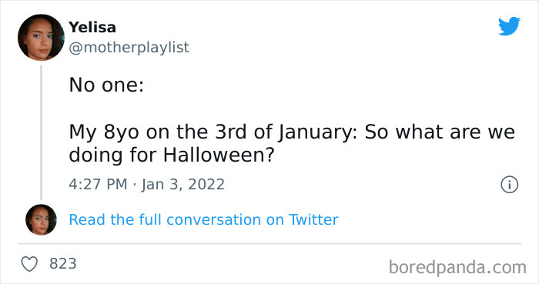Open the 4:27 PM timestamp
Screen dimensions: 539x284
click(x=98, y=185)
